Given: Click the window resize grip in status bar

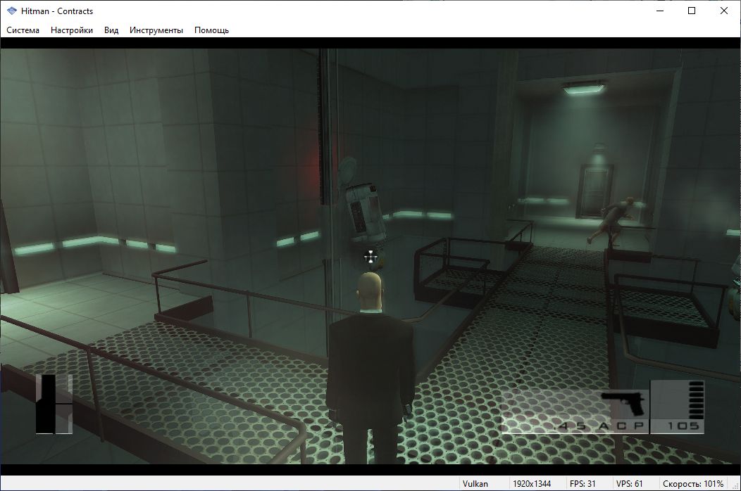Looking at the screenshot, I should pyautogui.click(x=735, y=485).
